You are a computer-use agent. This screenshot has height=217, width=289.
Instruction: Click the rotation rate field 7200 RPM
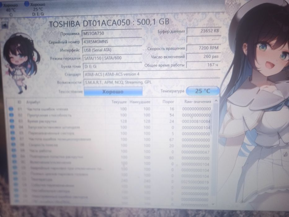pyautogui.click(x=203, y=48)
